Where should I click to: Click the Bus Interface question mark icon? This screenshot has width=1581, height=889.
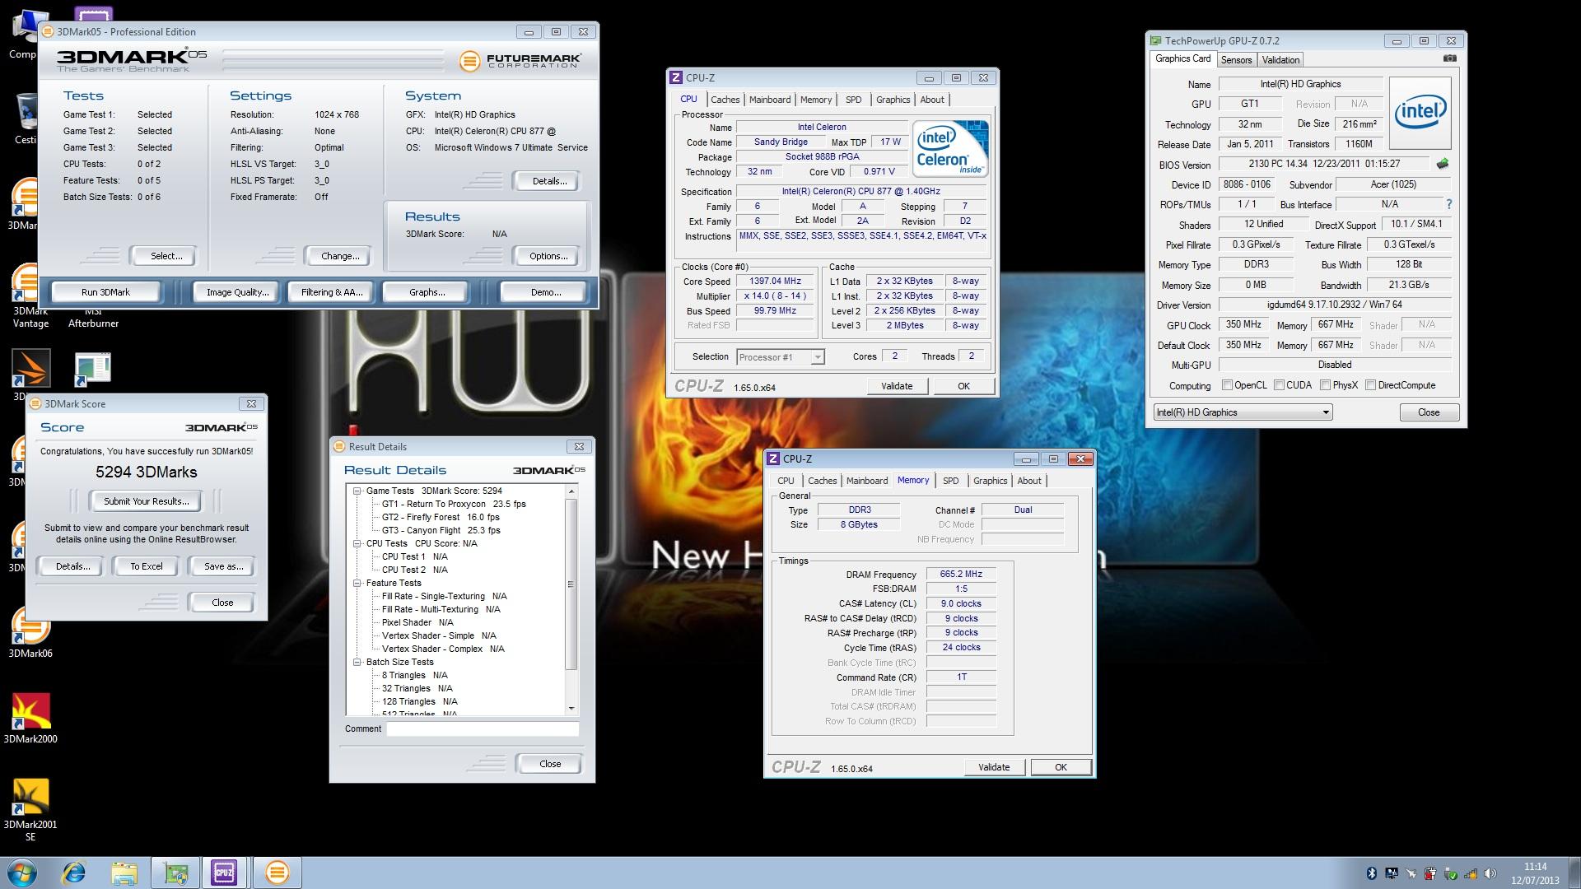tap(1448, 204)
